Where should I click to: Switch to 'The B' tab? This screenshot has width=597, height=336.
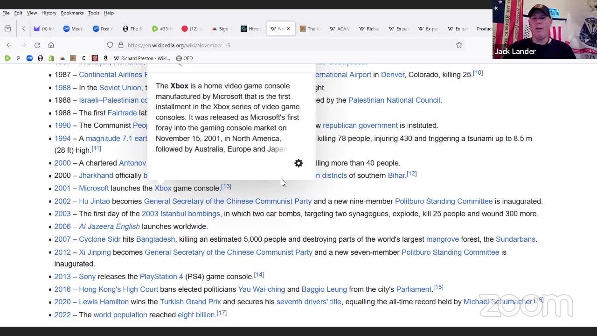tap(132, 29)
